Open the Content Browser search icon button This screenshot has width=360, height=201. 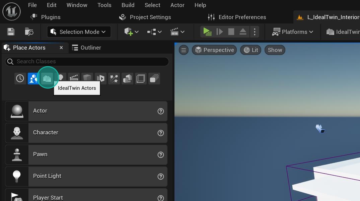29,32
